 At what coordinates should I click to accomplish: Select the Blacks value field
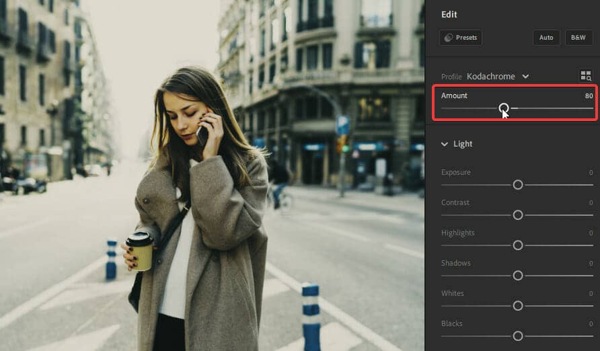(x=591, y=324)
